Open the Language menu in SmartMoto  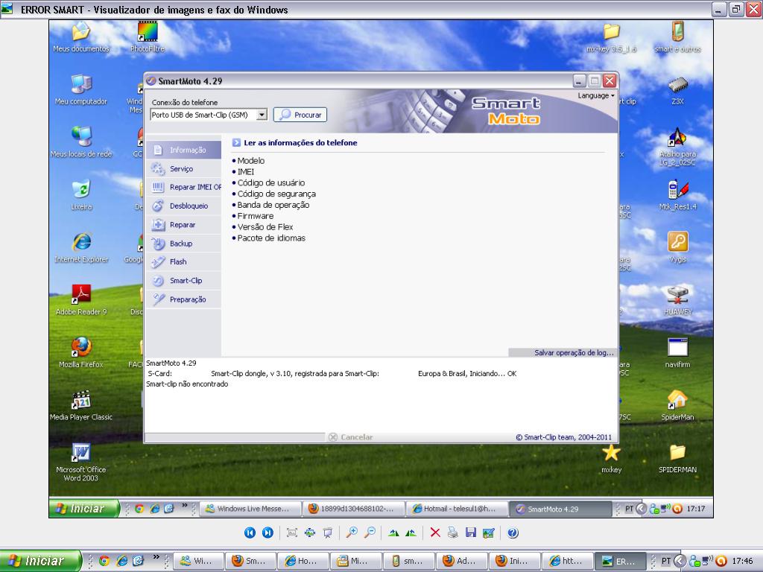(x=595, y=96)
